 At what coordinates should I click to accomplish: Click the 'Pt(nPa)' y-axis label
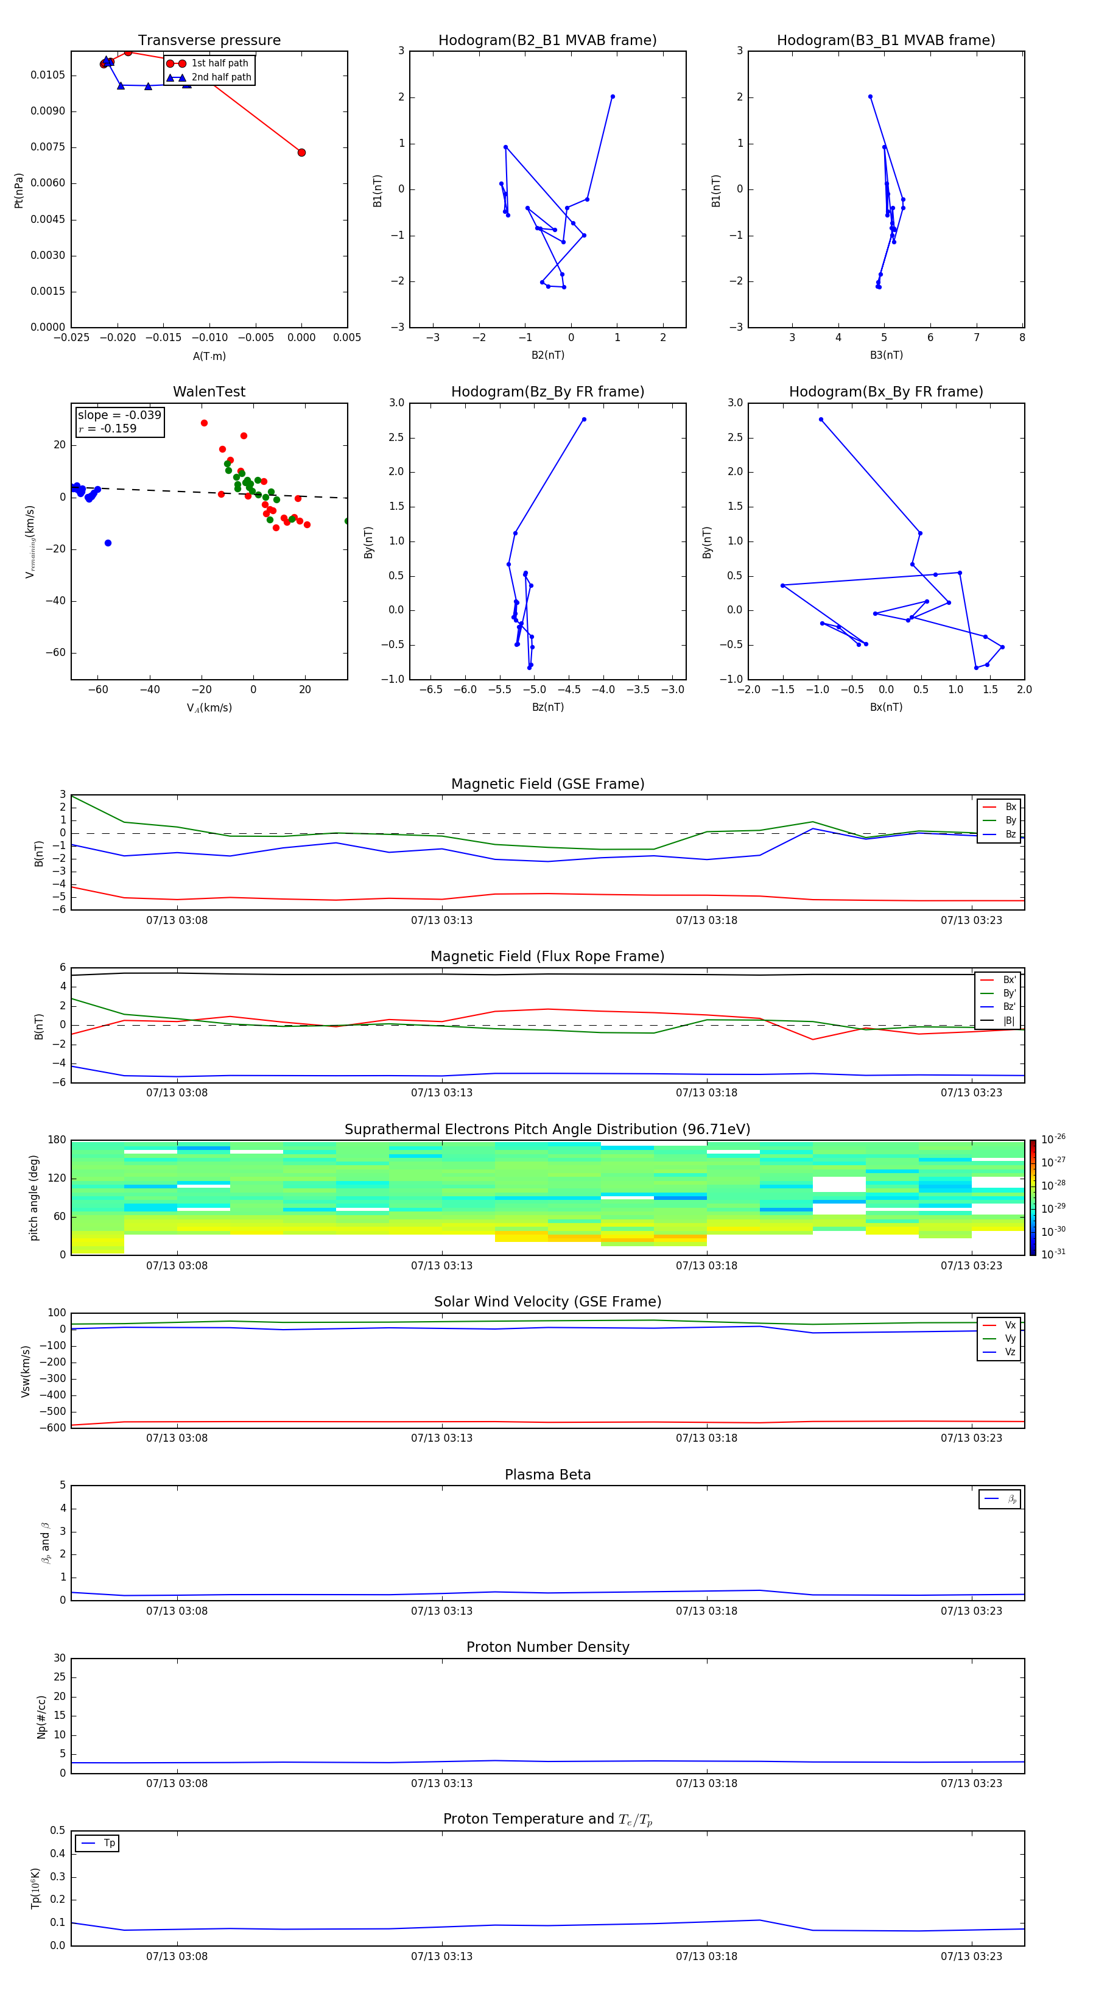pyautogui.click(x=19, y=191)
